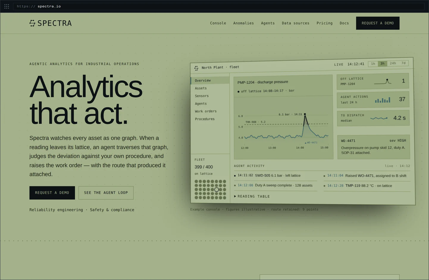This screenshot has height=280, width=429.
Task: Select the 1h time range
Action: (x=373, y=64)
